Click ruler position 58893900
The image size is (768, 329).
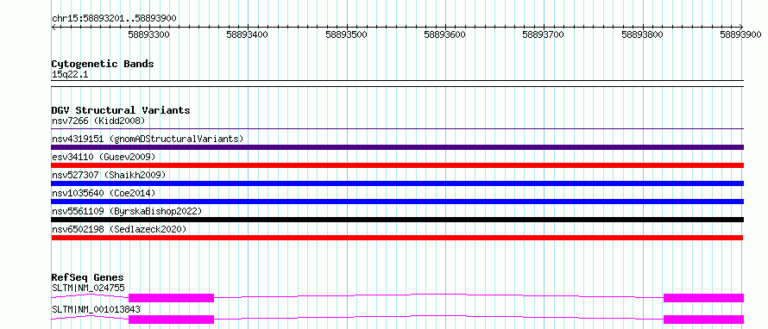point(741,34)
